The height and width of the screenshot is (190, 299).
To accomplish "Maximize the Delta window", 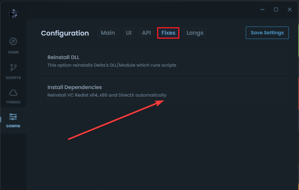I will (276, 10).
